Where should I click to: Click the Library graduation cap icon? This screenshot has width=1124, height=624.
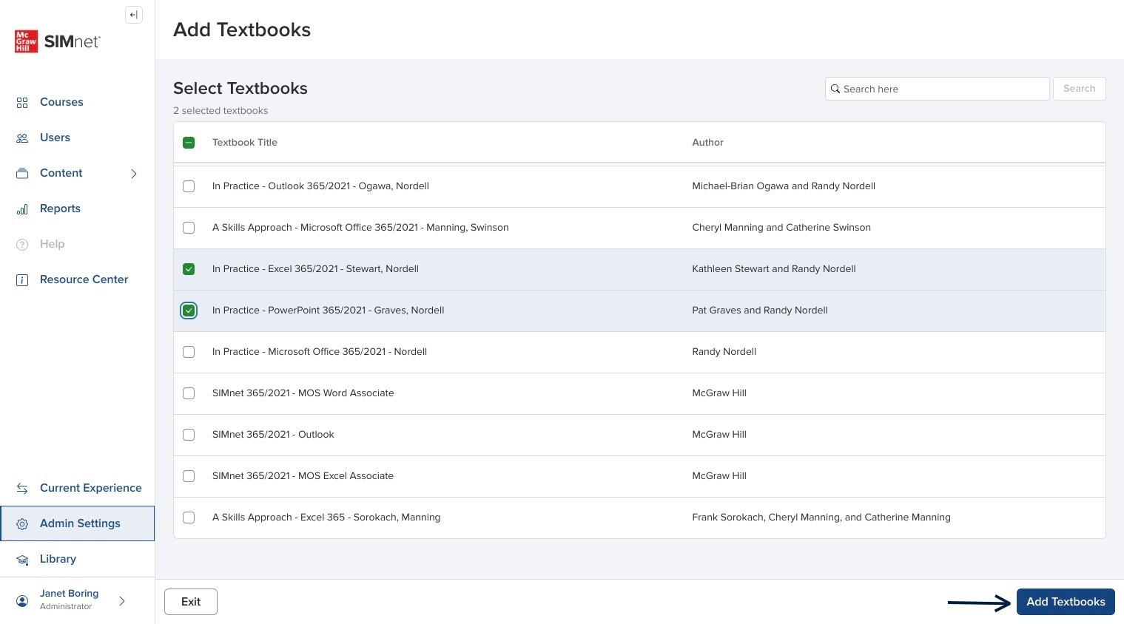tap(22, 560)
